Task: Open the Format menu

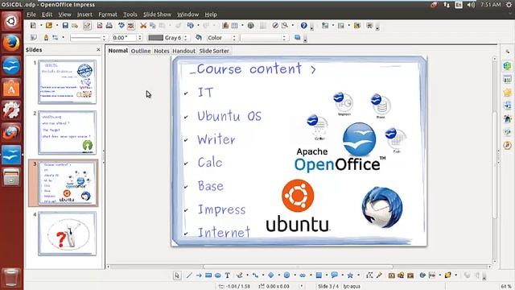Action: coord(108,14)
